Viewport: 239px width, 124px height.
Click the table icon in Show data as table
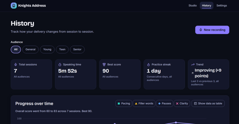[195, 104]
